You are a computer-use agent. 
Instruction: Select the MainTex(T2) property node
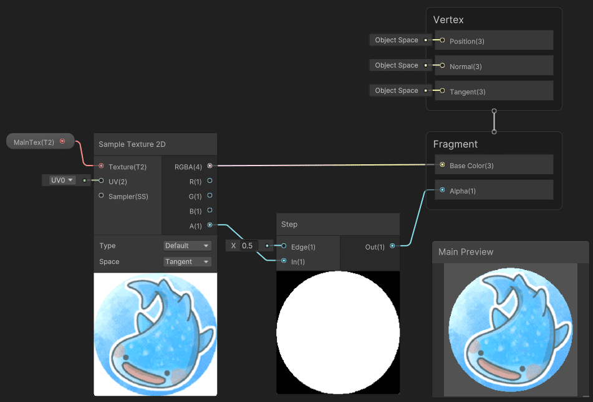tap(41, 141)
